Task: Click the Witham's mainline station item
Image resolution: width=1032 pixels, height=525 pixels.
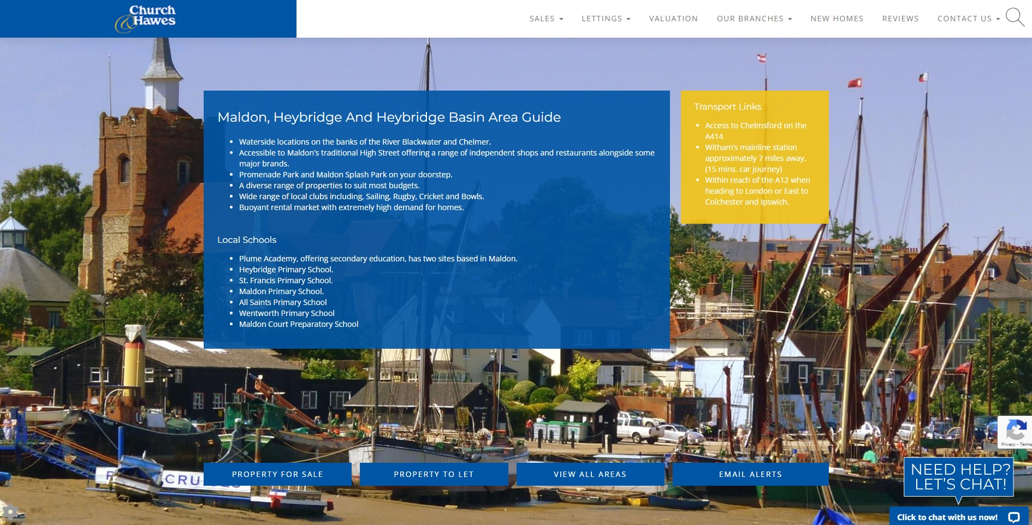Action: pos(756,158)
